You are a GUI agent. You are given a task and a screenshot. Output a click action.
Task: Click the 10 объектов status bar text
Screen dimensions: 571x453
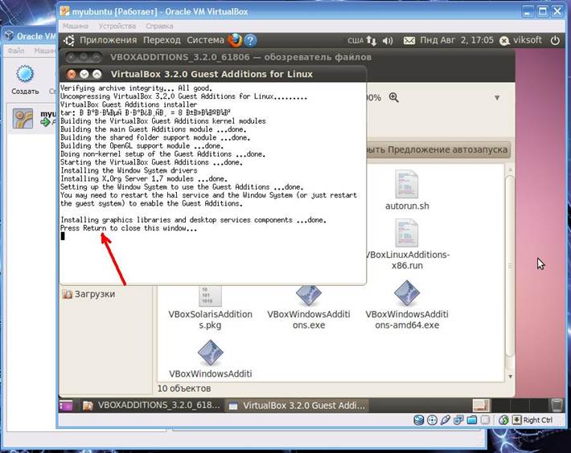point(184,388)
